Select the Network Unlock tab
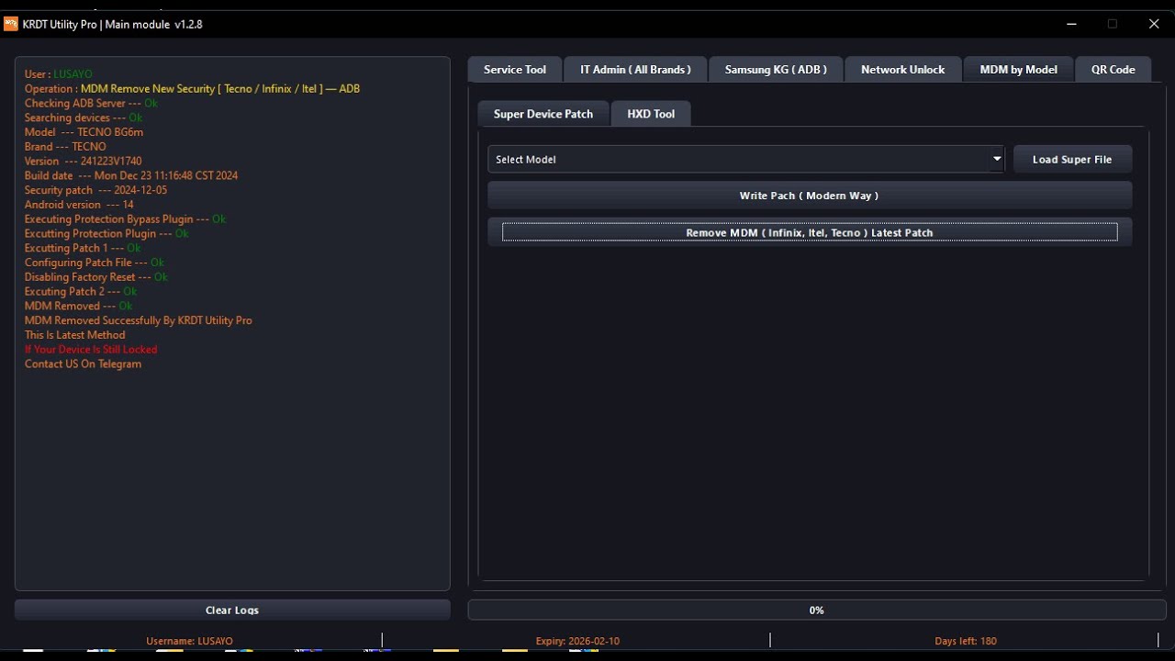This screenshot has width=1175, height=661. point(902,70)
